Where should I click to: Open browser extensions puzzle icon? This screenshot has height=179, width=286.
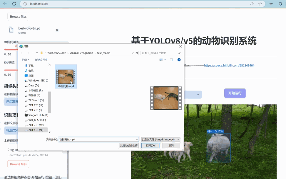pos(280,4)
